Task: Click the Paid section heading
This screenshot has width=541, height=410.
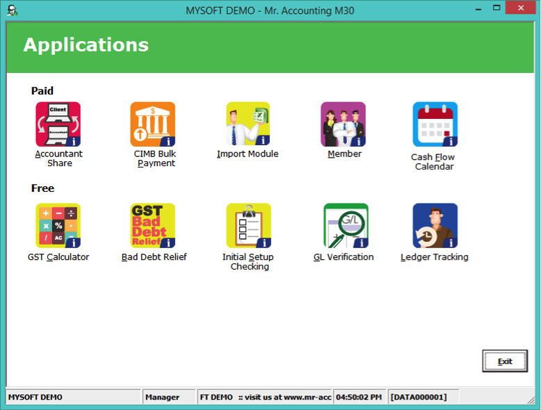Action: pos(42,91)
